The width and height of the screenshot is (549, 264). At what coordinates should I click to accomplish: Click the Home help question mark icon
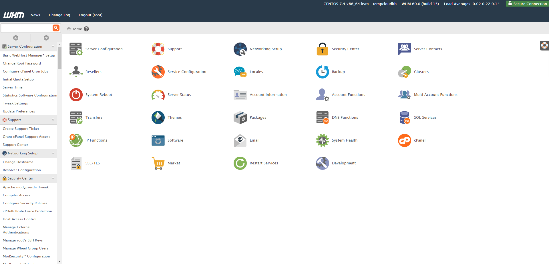[86, 29]
